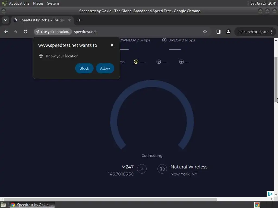Expand the tab search dropdown
The height and width of the screenshot is (208, 278).
(x=5, y=20)
